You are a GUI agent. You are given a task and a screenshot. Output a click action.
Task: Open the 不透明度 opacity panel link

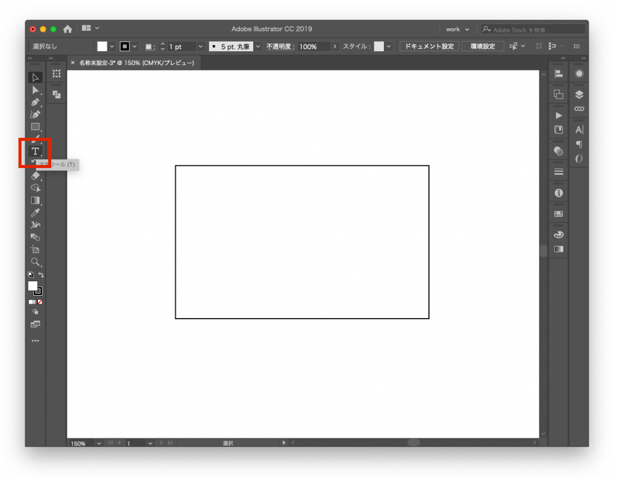[280, 46]
